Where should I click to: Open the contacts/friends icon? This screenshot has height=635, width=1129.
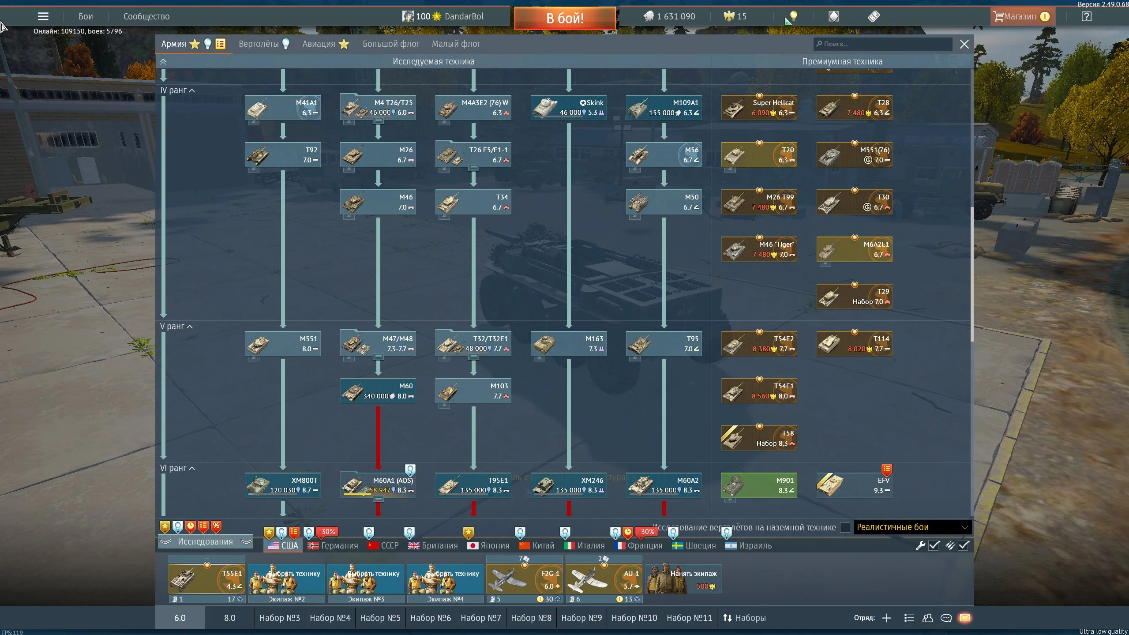pos(927,618)
